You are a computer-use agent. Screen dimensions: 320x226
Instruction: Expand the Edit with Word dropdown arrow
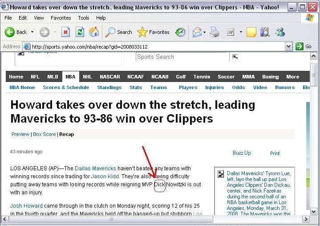point(241,32)
